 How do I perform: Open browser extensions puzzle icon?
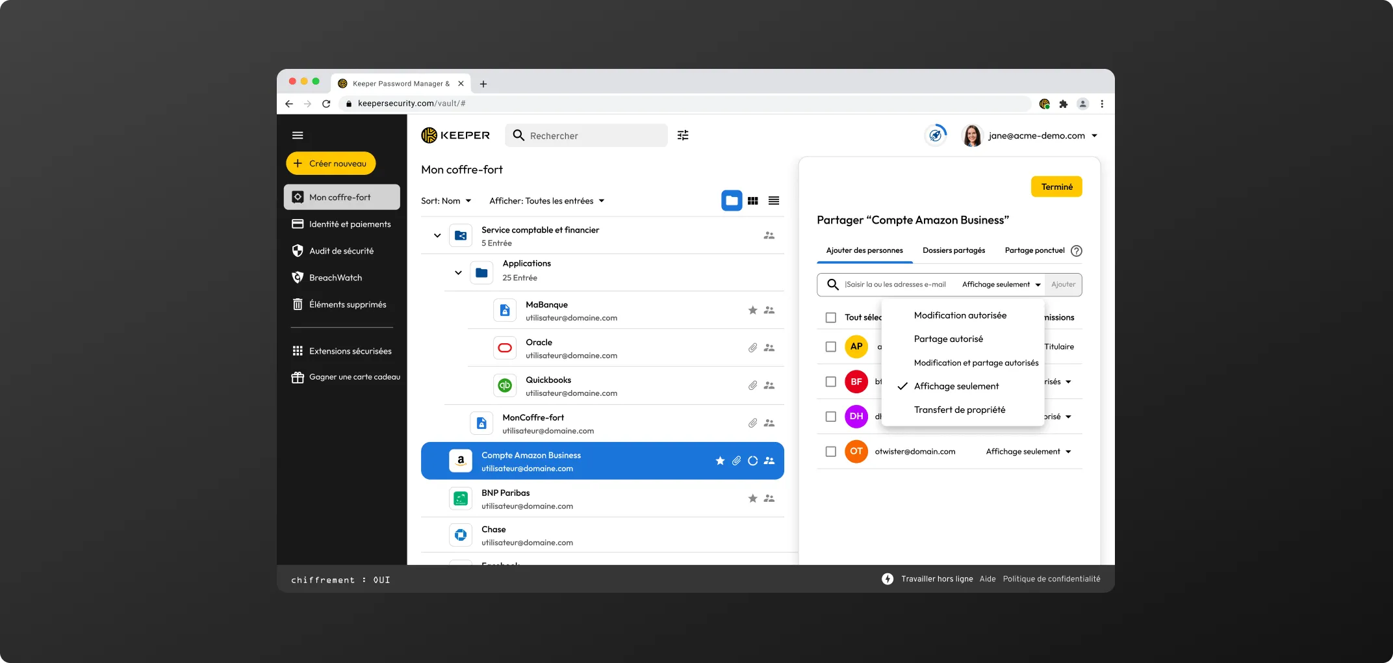tap(1064, 103)
